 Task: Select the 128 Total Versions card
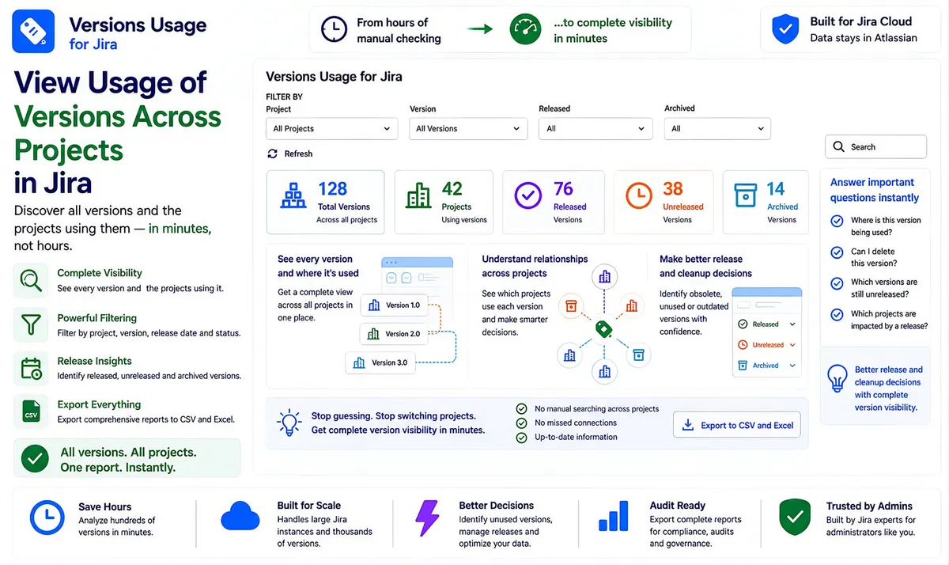click(x=326, y=203)
